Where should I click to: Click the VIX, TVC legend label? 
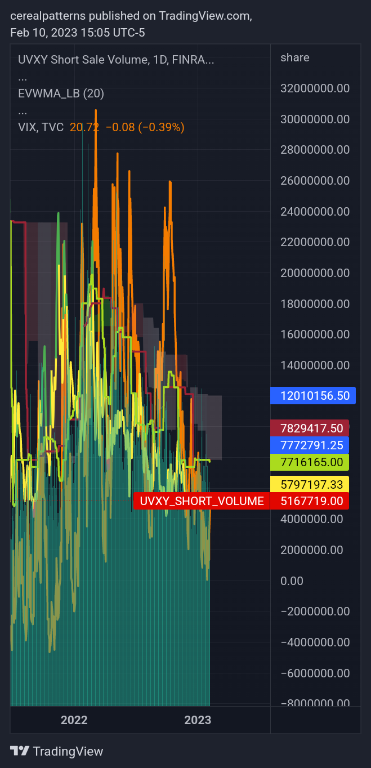click(x=41, y=127)
